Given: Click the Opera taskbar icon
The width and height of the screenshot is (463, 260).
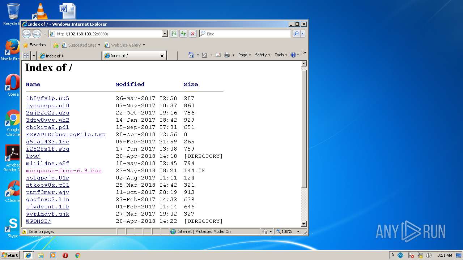Looking at the screenshot, I should [65, 255].
